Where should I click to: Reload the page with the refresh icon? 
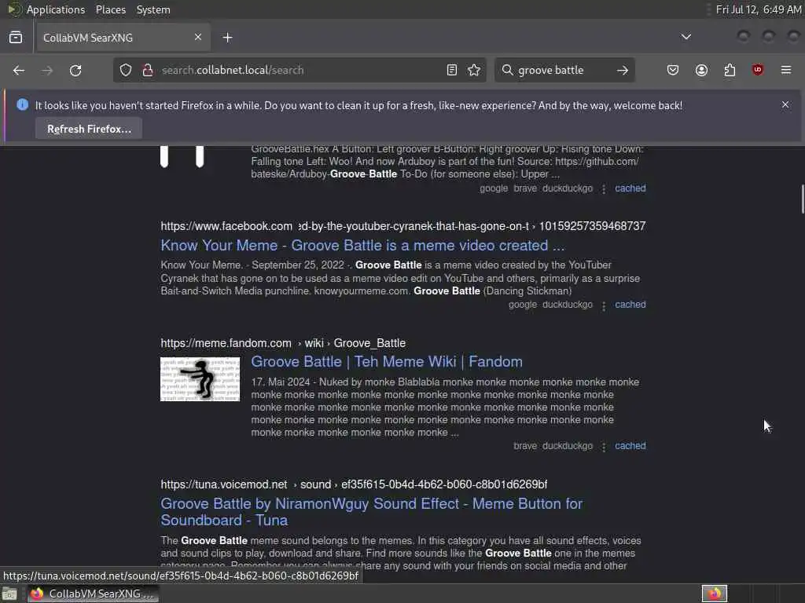click(x=75, y=70)
